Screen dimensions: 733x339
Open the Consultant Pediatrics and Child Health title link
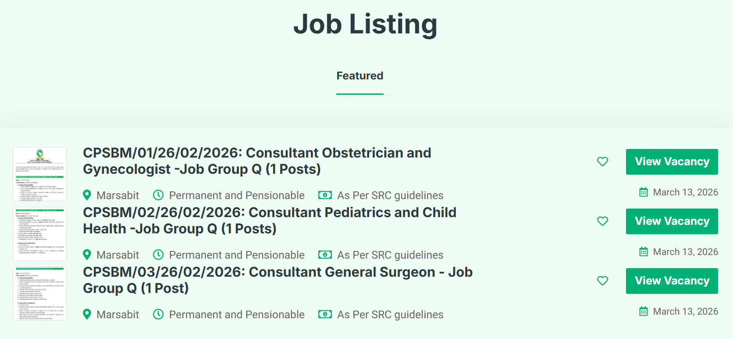pyautogui.click(x=269, y=220)
